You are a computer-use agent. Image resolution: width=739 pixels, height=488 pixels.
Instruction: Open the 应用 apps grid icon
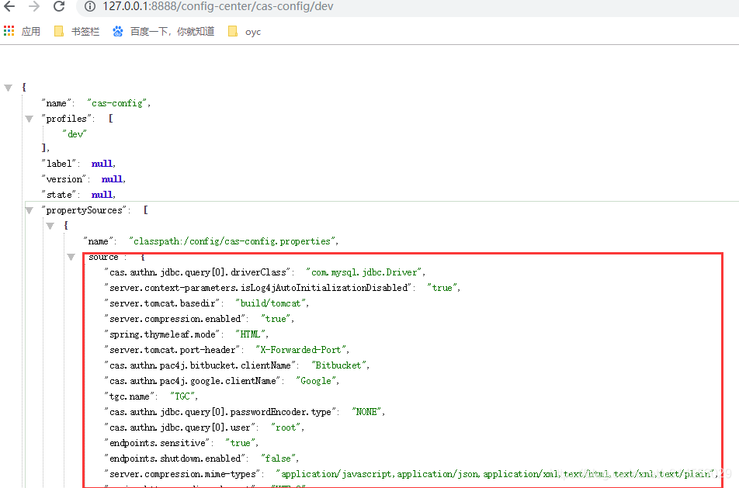click(9, 31)
